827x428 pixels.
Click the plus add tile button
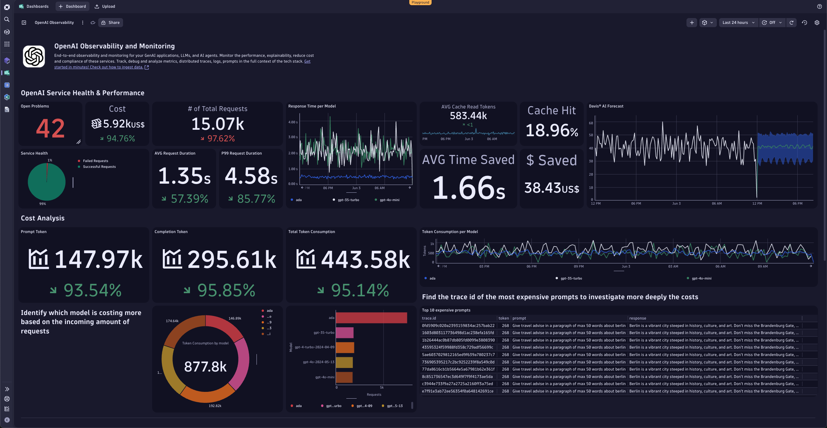(692, 23)
